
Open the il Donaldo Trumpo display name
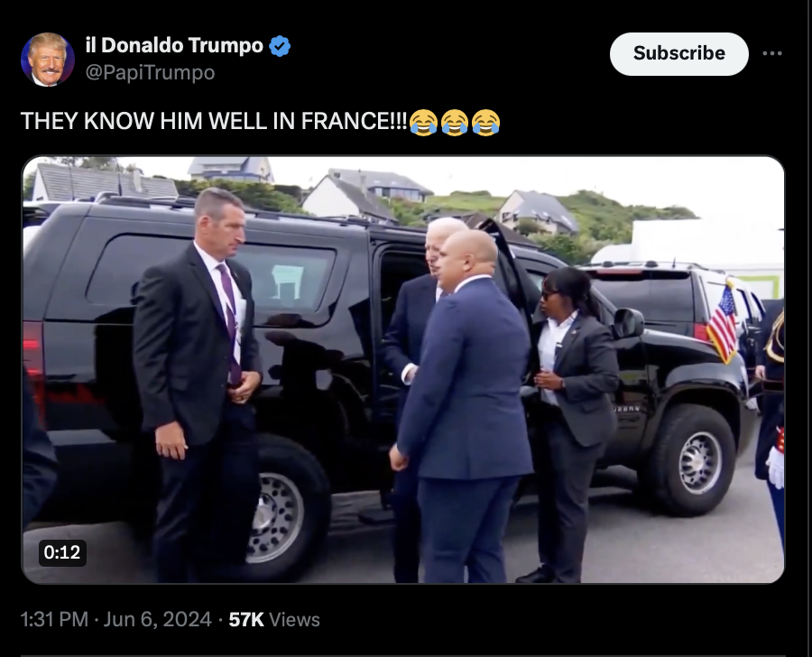click(174, 46)
